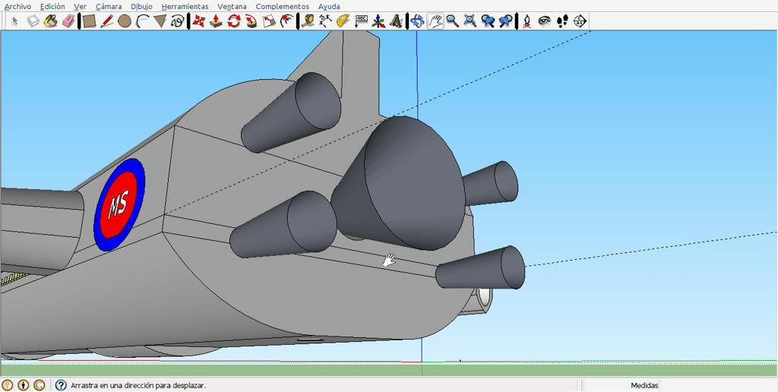Select the Walk footprints tool
778x392 pixels.
click(x=562, y=21)
